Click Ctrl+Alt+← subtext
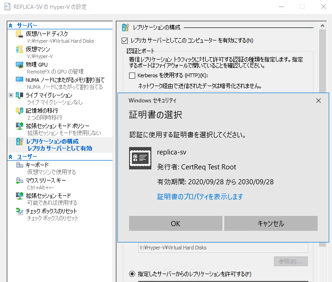 click(40, 188)
